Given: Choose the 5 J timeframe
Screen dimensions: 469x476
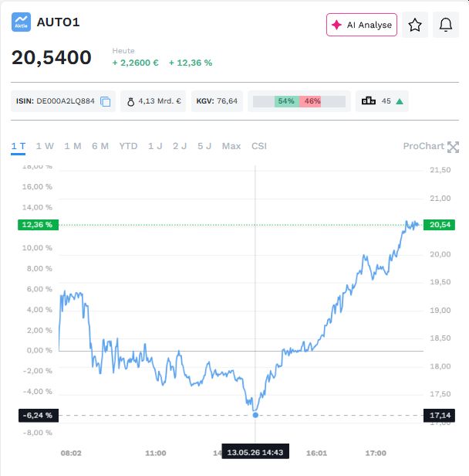Looking at the screenshot, I should [204, 146].
